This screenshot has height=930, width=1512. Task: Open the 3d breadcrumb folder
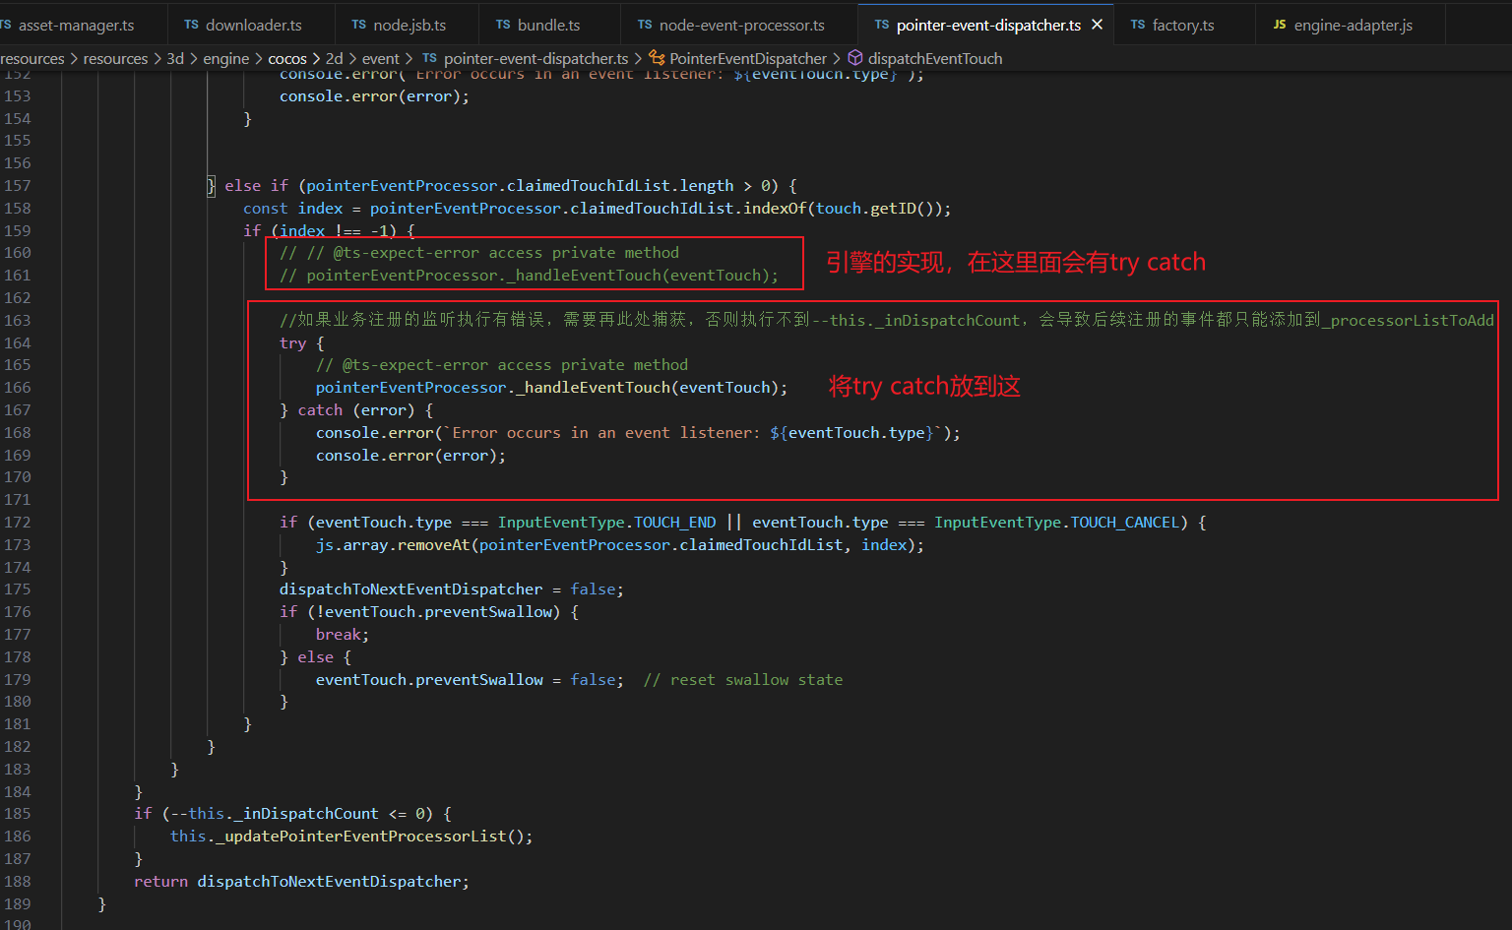[175, 59]
